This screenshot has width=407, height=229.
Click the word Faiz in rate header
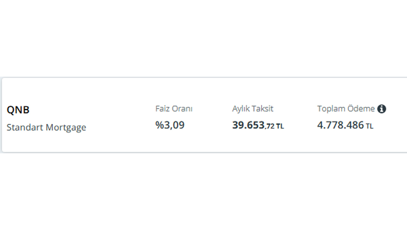tap(162, 109)
